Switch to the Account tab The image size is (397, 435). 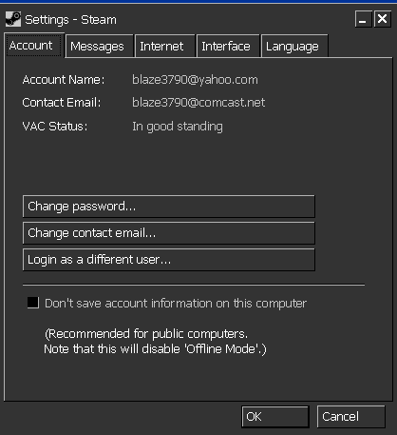tap(33, 46)
